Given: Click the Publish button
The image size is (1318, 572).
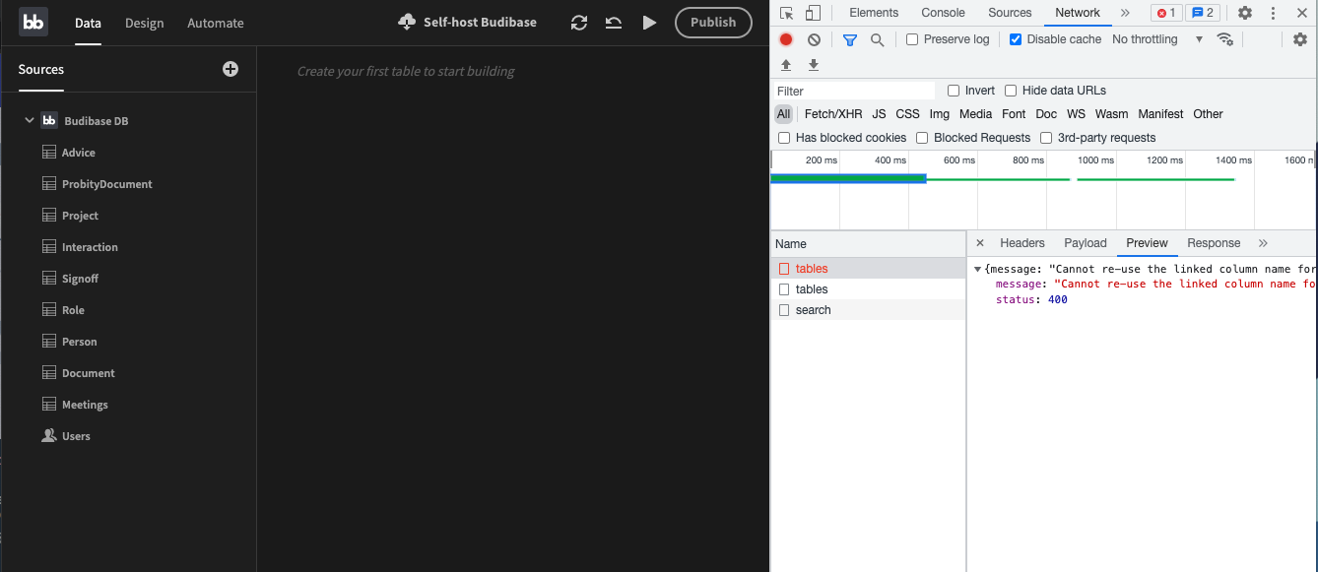Looking at the screenshot, I should (x=713, y=23).
